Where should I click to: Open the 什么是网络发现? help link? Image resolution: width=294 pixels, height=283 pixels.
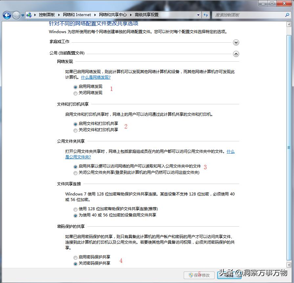coord(95,77)
